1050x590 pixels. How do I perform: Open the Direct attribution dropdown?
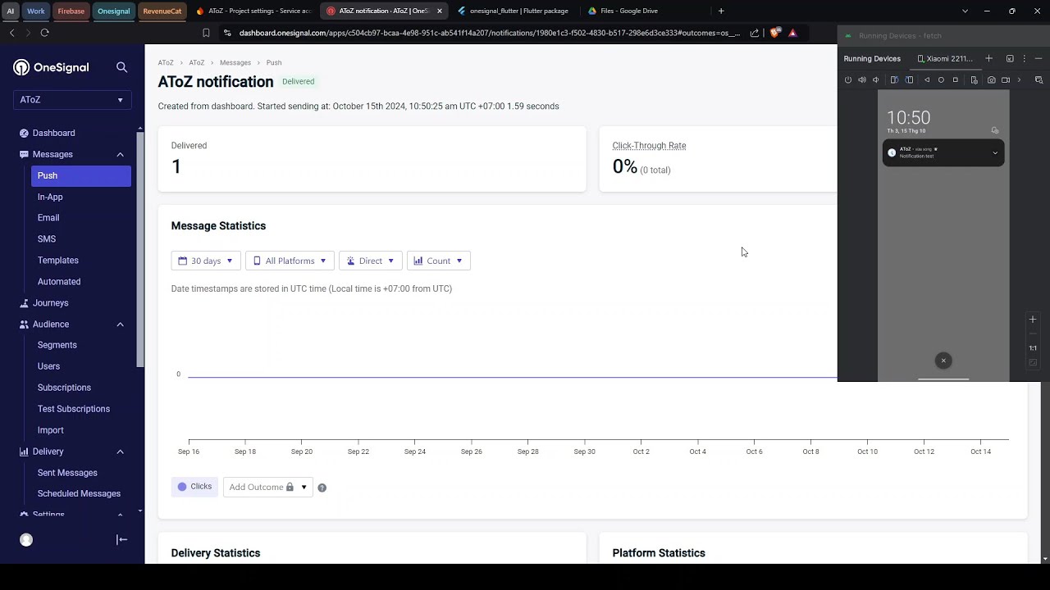[370, 261]
